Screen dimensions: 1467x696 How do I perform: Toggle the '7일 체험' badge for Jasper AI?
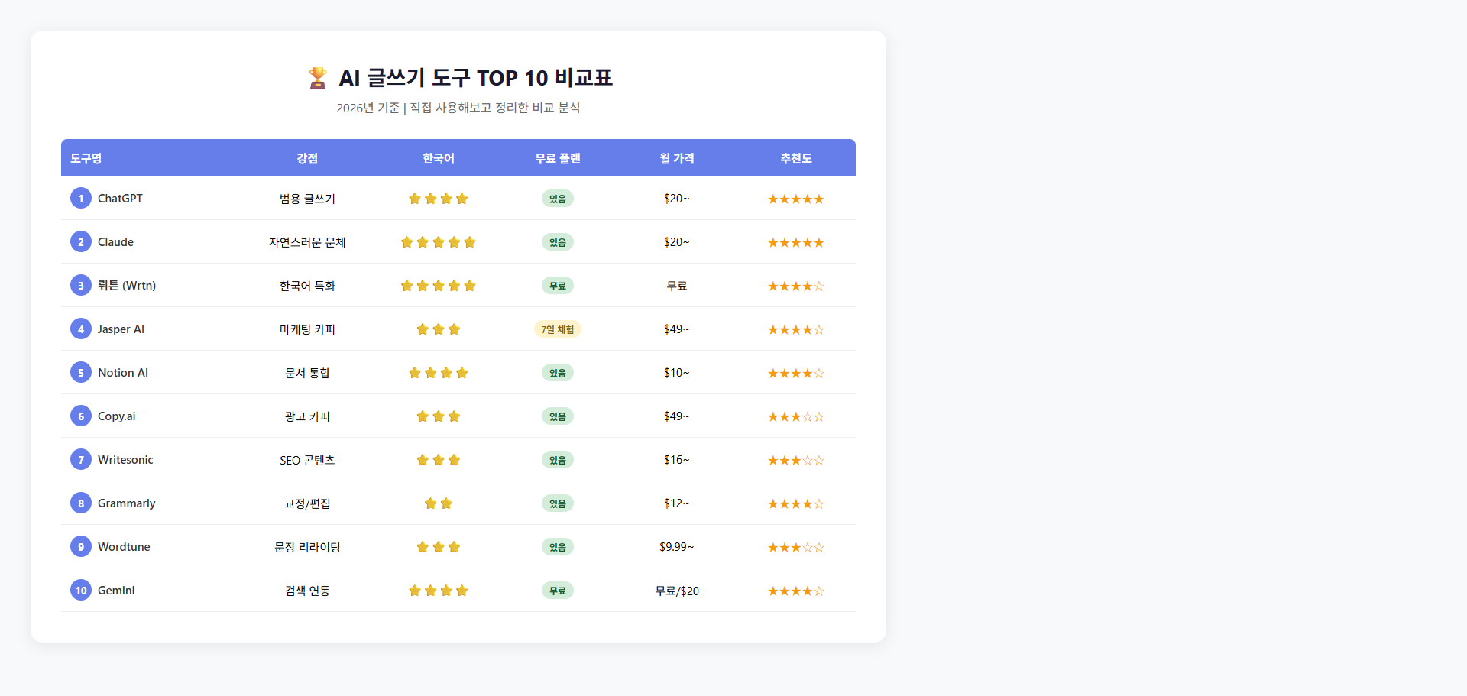557,329
